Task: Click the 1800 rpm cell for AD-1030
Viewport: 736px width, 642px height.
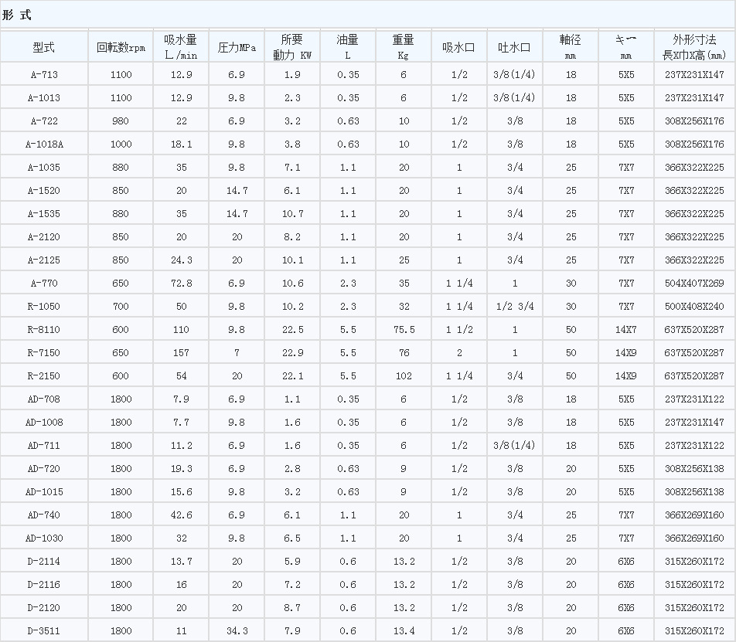Action: pos(121,538)
